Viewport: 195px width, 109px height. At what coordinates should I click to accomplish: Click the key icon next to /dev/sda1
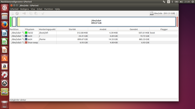coord(23,33)
